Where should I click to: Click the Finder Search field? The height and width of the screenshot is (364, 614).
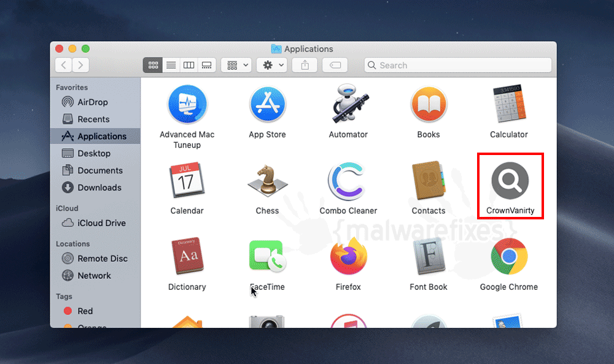(x=458, y=65)
